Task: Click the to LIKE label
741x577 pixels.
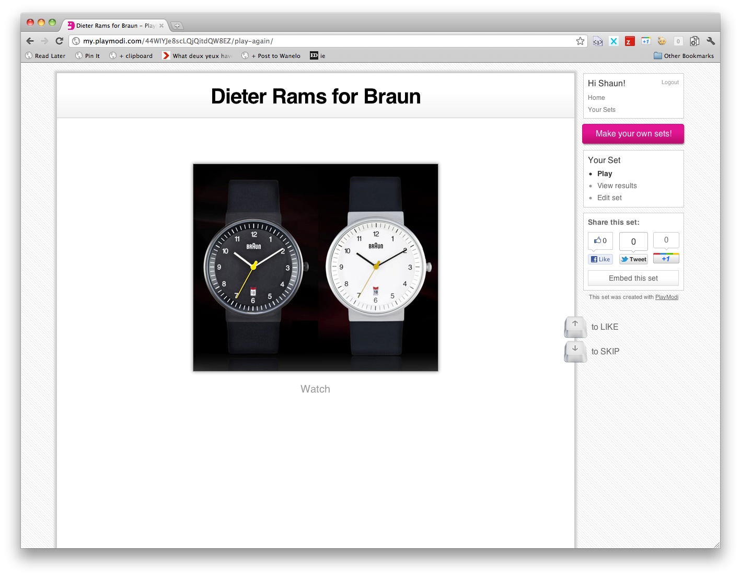Action: pos(605,327)
